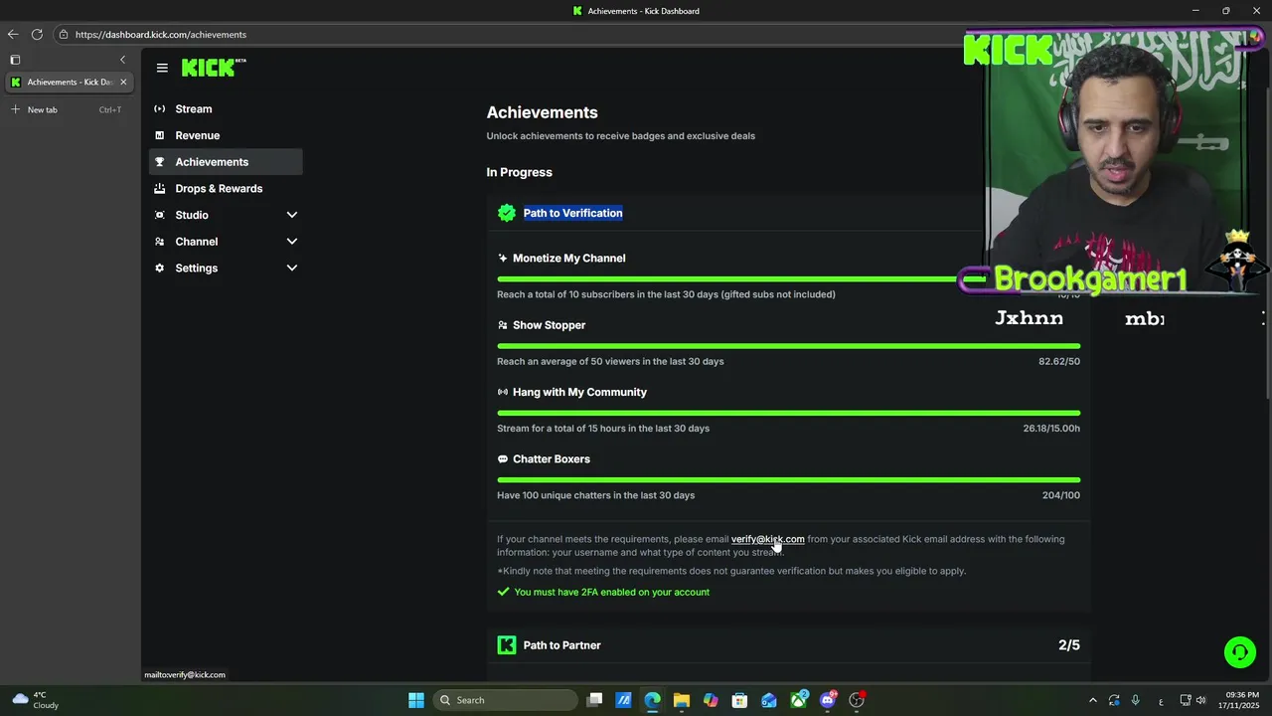
Task: Click the Path to Partner heading
Action: click(562, 645)
